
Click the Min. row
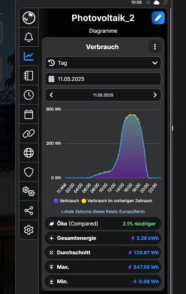103,281
